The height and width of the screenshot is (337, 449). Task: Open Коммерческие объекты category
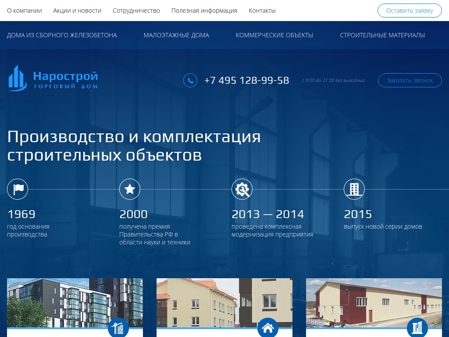274,35
